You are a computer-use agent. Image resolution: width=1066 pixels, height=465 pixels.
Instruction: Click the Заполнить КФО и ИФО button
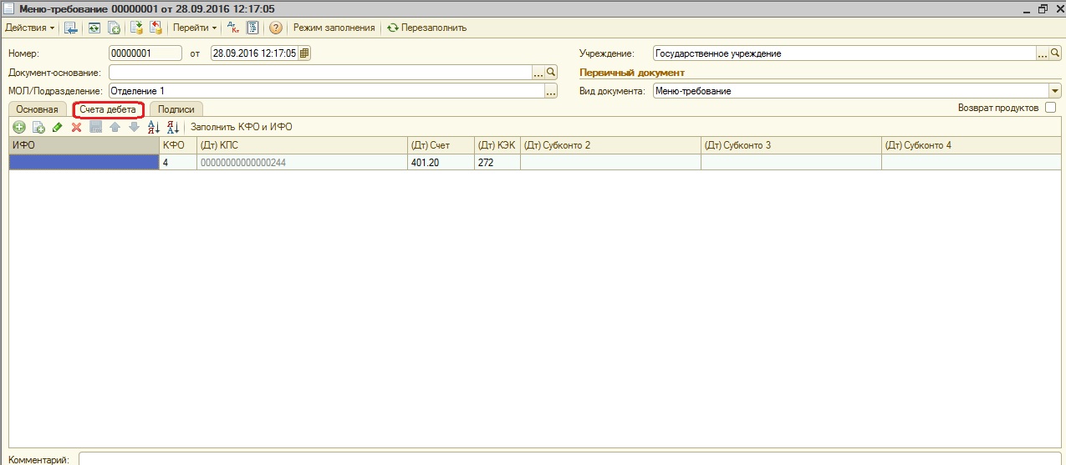pos(242,127)
